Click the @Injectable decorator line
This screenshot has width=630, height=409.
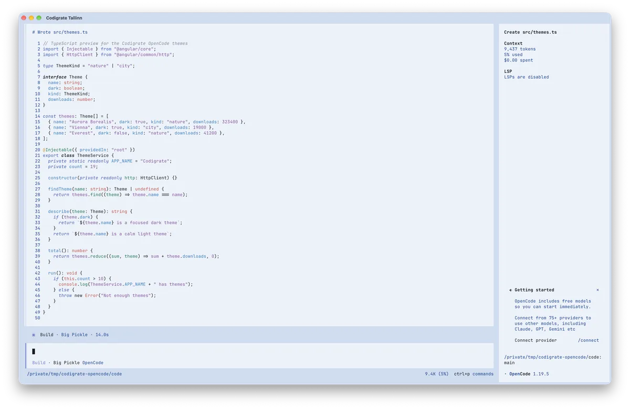coord(89,150)
